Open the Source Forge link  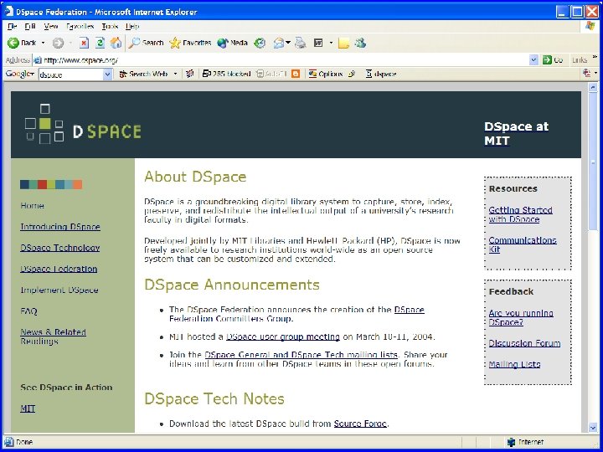click(360, 424)
